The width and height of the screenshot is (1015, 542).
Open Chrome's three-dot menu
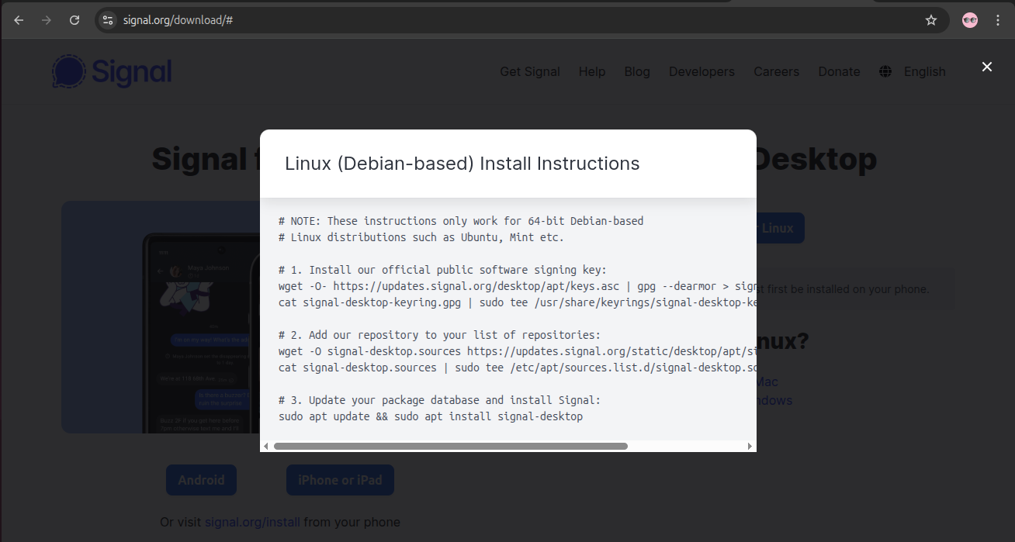click(x=998, y=20)
